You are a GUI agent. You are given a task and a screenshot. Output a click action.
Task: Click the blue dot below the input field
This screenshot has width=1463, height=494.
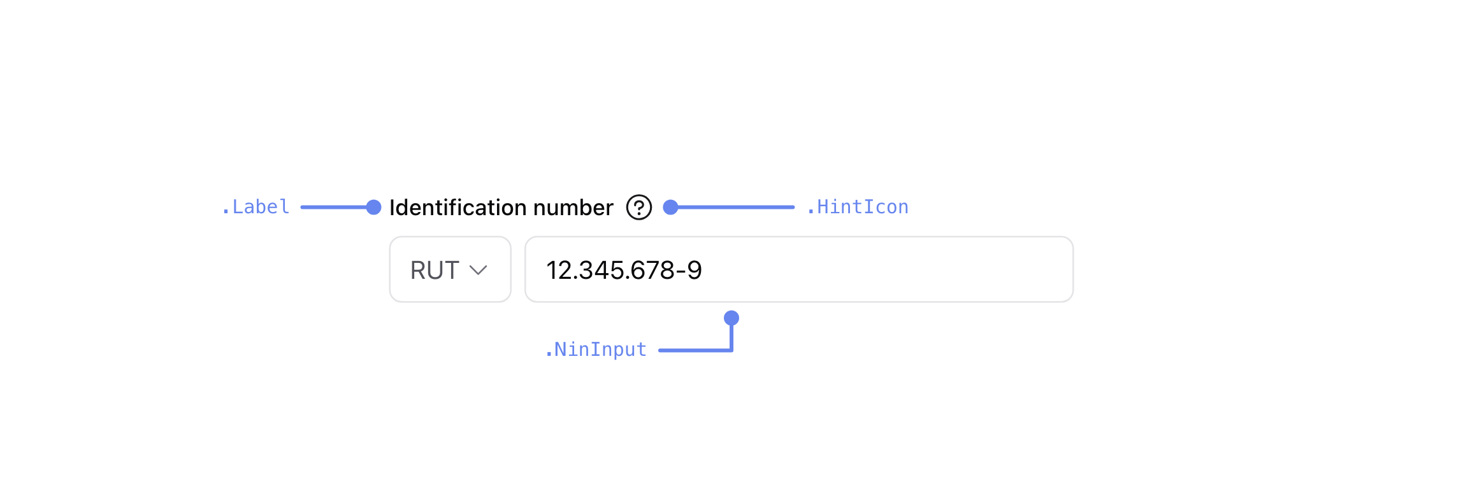[731, 318]
